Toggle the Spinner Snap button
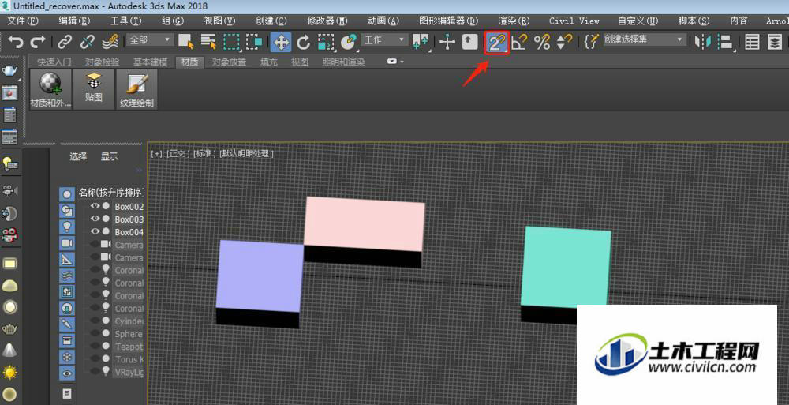This screenshot has height=405, width=789. click(564, 41)
